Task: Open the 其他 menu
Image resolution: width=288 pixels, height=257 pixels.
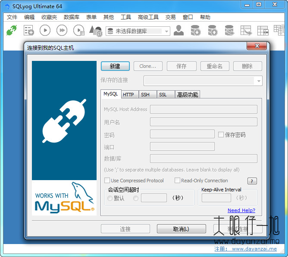Action: tap(109, 17)
